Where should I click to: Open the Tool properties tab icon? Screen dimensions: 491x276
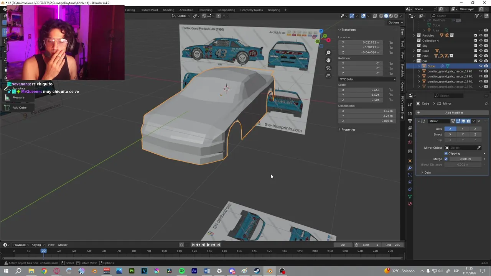coord(410,103)
